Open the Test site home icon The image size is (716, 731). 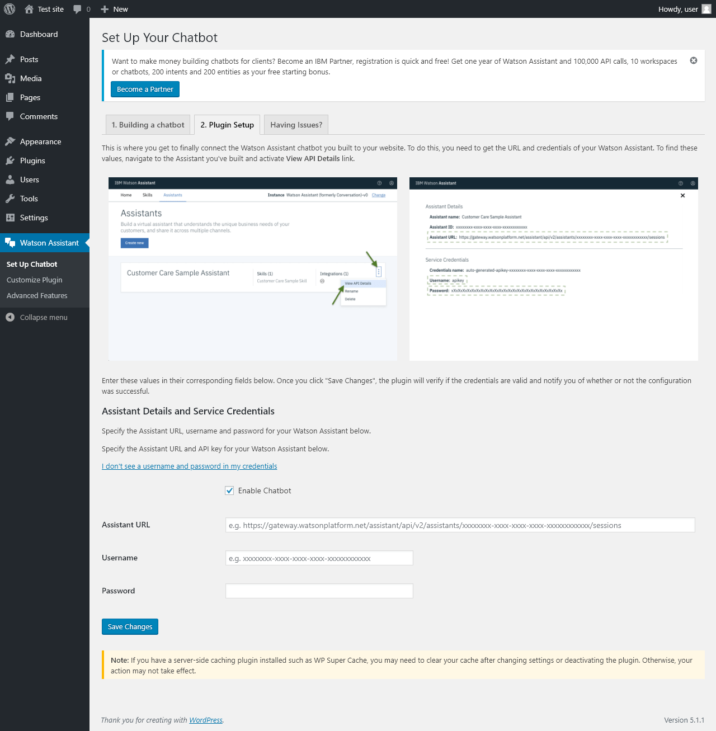pyautogui.click(x=29, y=9)
